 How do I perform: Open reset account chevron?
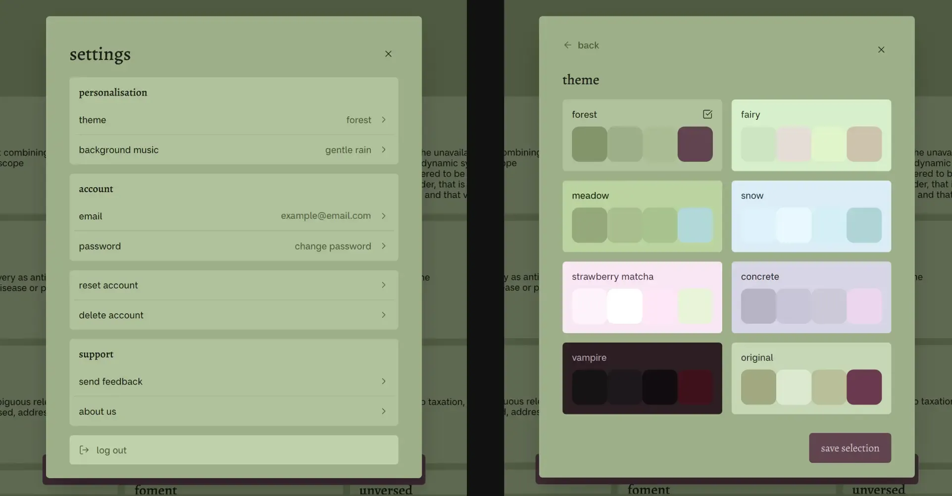coord(383,285)
